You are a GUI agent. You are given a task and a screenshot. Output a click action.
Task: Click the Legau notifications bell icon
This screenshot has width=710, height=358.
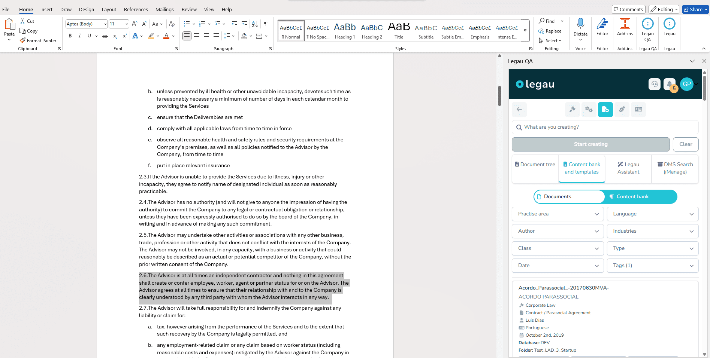pos(669,84)
